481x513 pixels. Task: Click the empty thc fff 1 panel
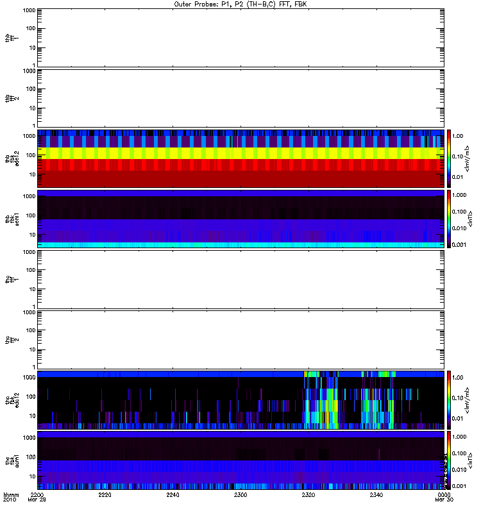(240, 280)
